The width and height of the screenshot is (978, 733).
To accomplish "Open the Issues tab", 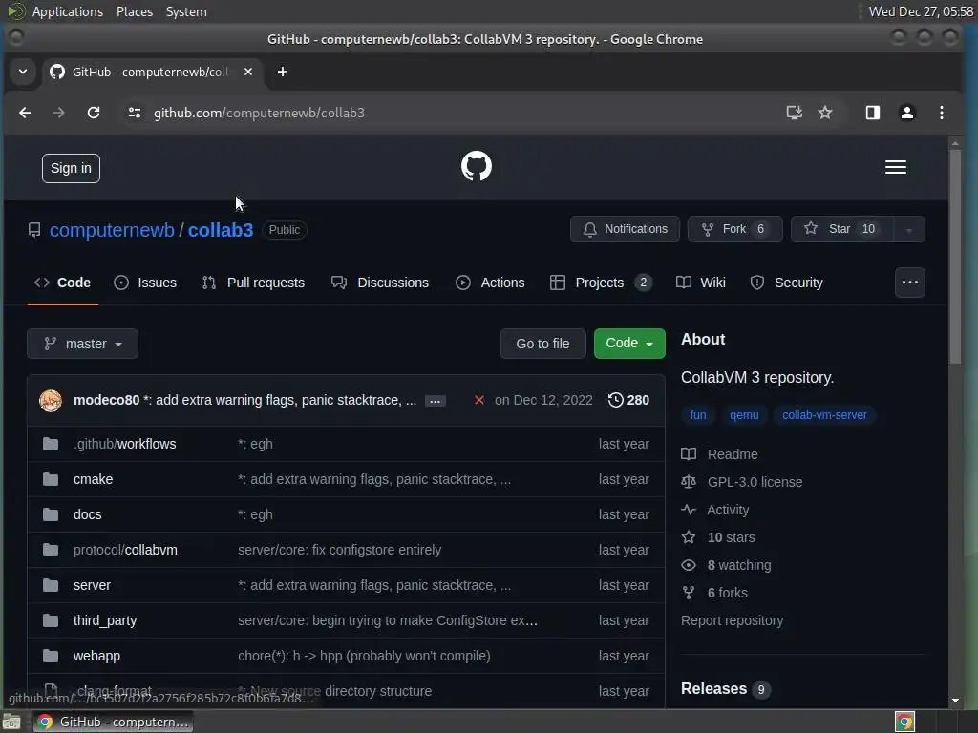I will point(145,283).
